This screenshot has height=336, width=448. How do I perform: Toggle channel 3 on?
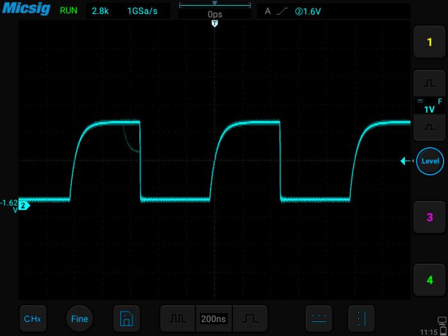(x=429, y=217)
